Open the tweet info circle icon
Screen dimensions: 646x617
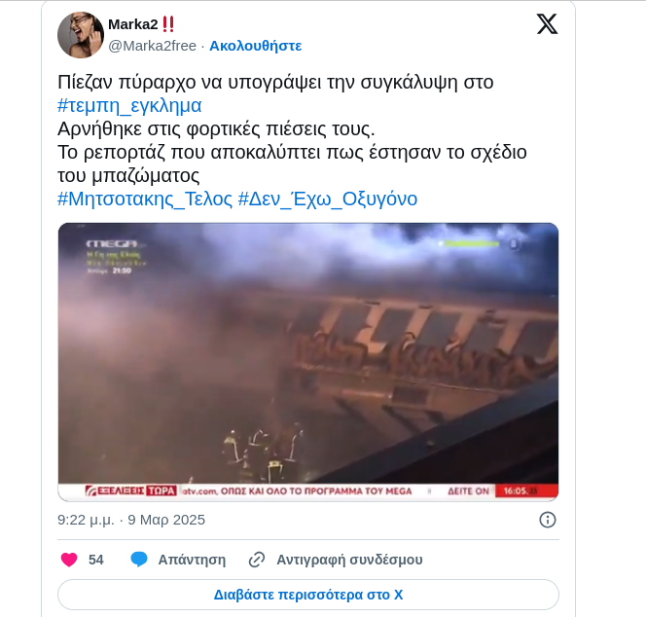click(547, 520)
